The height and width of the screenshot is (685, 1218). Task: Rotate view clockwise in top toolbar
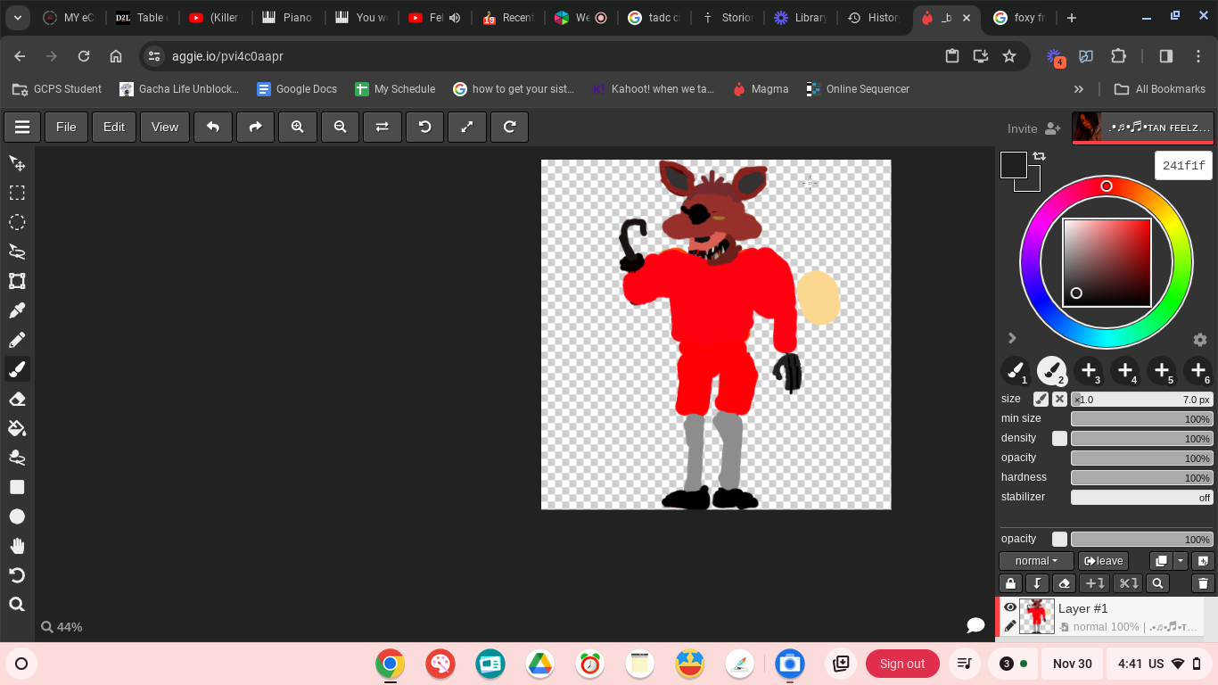(510, 127)
